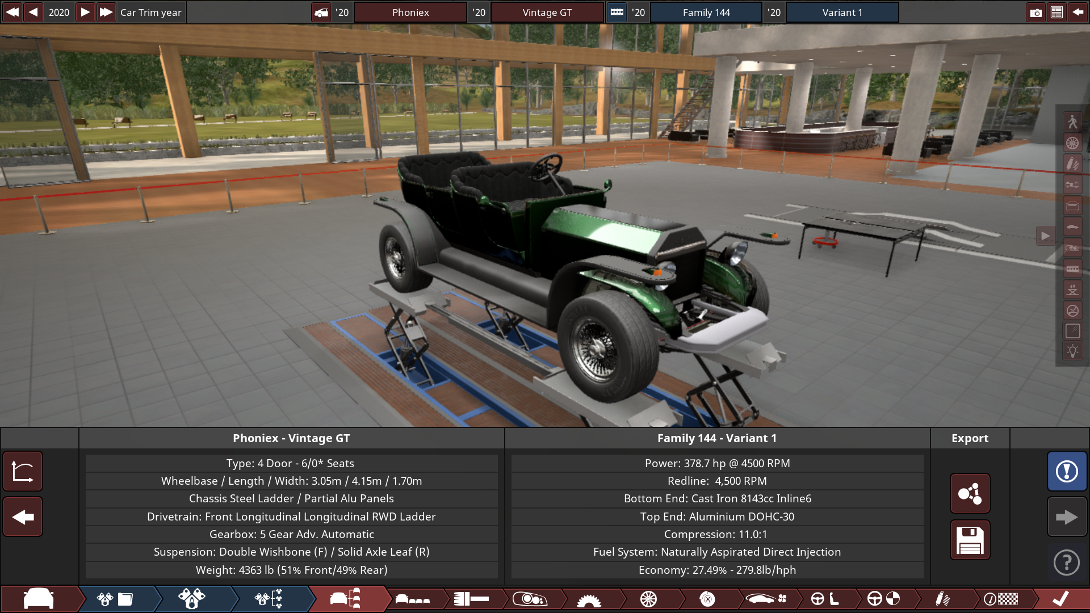Decrease the car trim year by one
This screenshot has height=613, width=1090.
coord(33,12)
